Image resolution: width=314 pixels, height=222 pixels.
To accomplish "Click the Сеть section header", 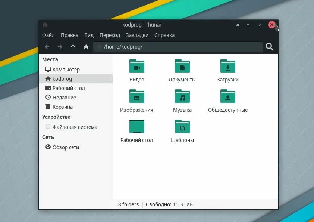I will (48, 137).
